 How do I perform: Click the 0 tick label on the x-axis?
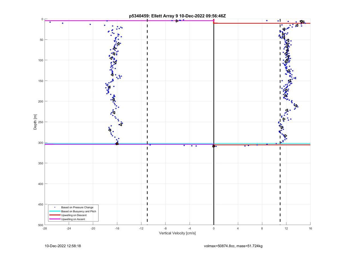tap(214, 228)
